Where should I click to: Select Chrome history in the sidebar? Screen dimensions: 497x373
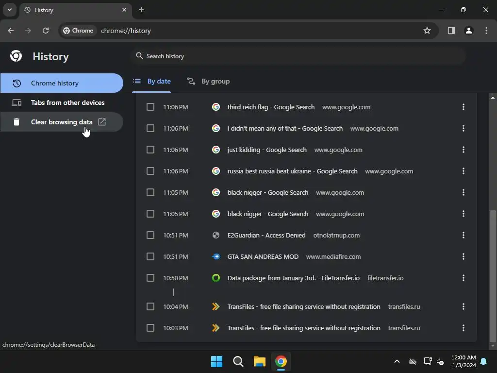62,83
